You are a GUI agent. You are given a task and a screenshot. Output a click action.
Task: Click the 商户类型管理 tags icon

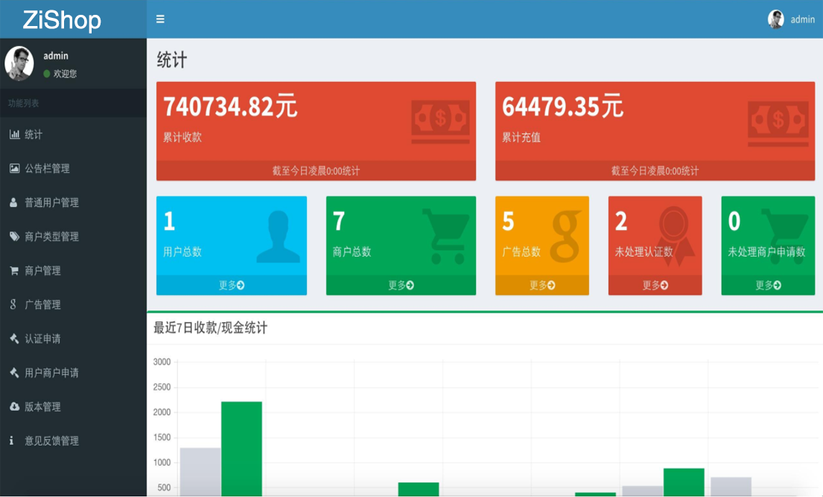coord(15,237)
